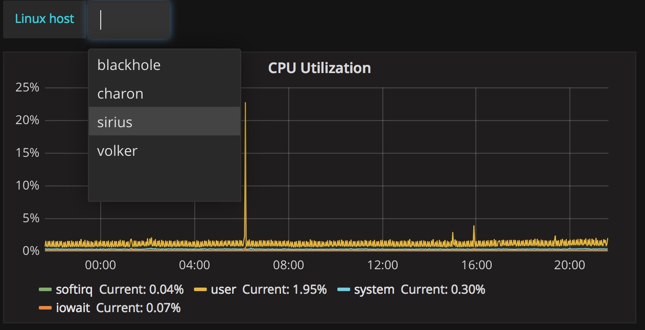Click the softirq Current 0.04% value
This screenshot has width=645, height=330.
[x=141, y=290]
